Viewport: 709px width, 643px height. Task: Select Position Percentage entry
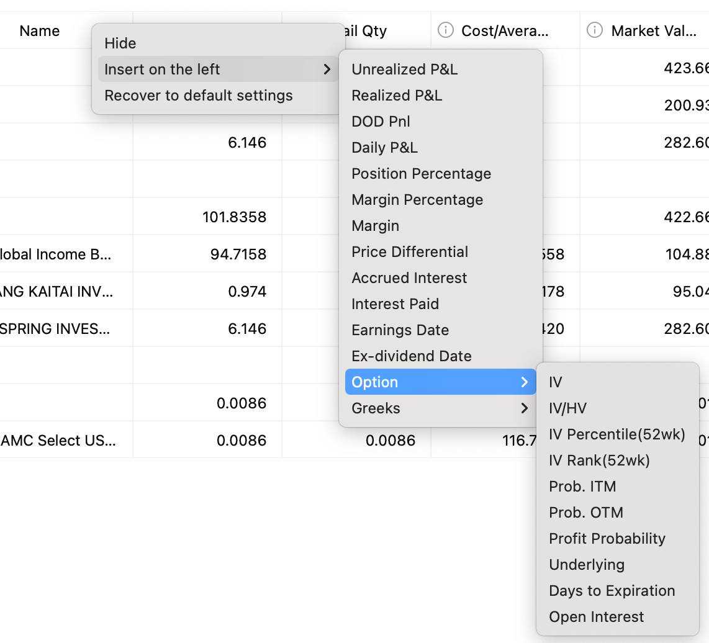tap(421, 174)
